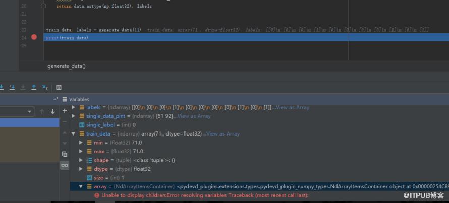Click line number 23 in the gutter

coord(24,30)
